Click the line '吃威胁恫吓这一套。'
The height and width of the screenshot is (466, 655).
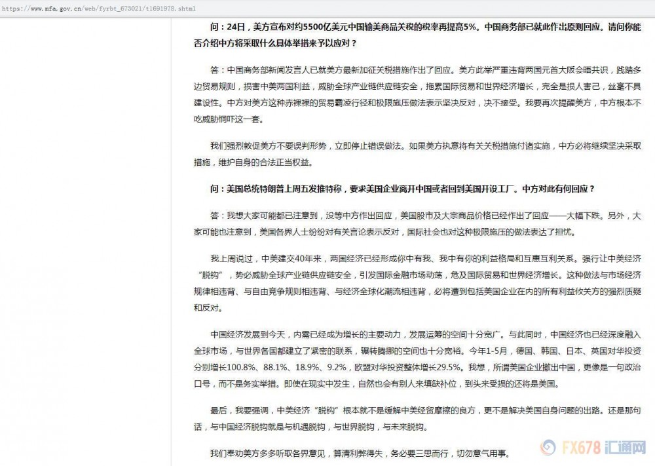coord(229,119)
